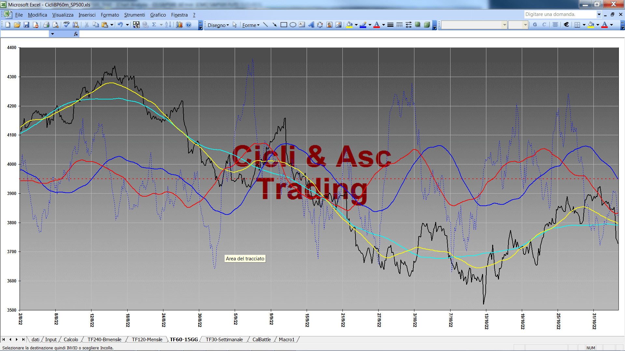
Task: Click the 'Digitare una domanda' help input box
Action: pos(560,14)
